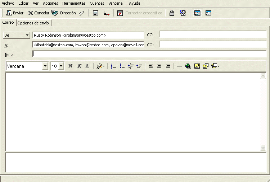Toggle underline S formatting
Screen dimensions: 270x182
[x=87, y=66]
